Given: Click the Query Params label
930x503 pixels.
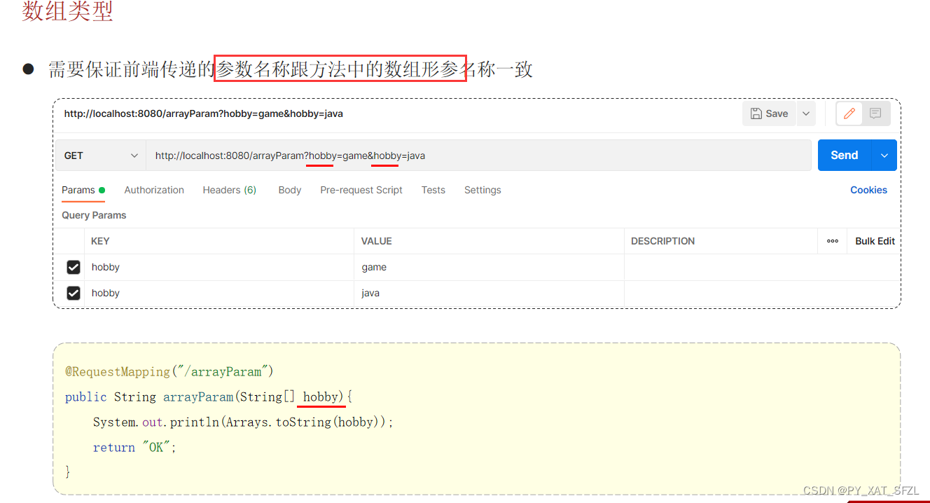Looking at the screenshot, I should coord(94,215).
